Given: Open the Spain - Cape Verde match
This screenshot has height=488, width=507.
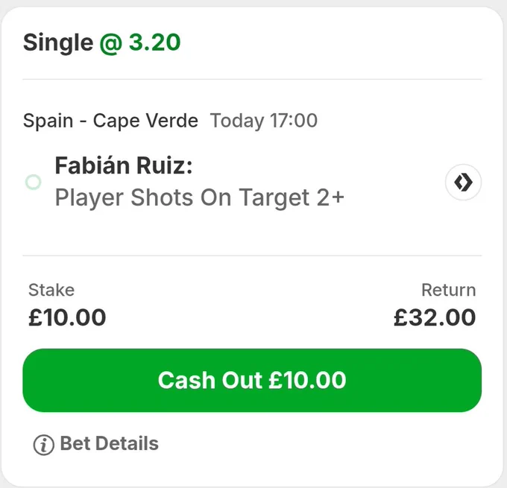Looking at the screenshot, I should pyautogui.click(x=110, y=121).
